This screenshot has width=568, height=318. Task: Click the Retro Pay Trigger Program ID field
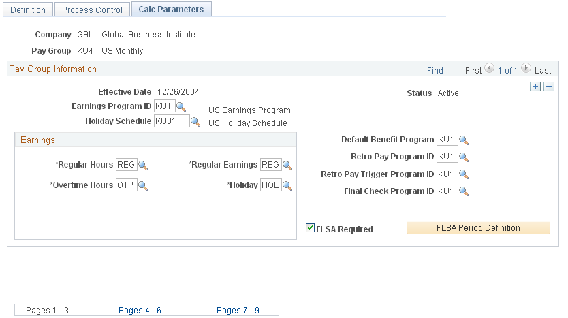click(447, 174)
